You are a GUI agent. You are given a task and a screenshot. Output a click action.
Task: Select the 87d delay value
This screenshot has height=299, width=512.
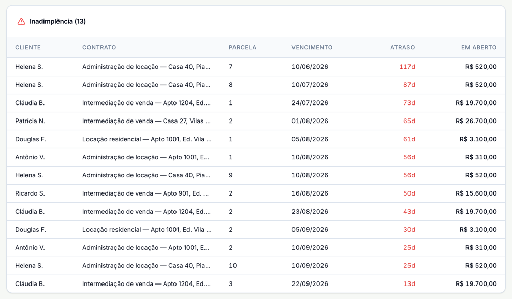[409, 85]
